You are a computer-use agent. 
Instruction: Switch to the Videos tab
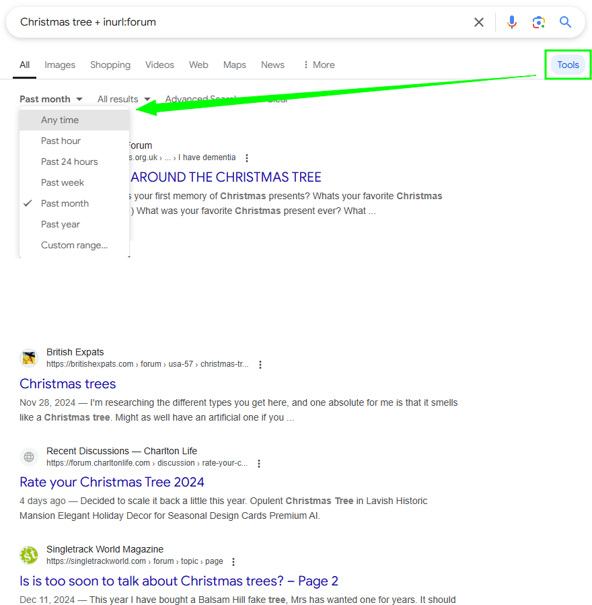click(x=159, y=65)
